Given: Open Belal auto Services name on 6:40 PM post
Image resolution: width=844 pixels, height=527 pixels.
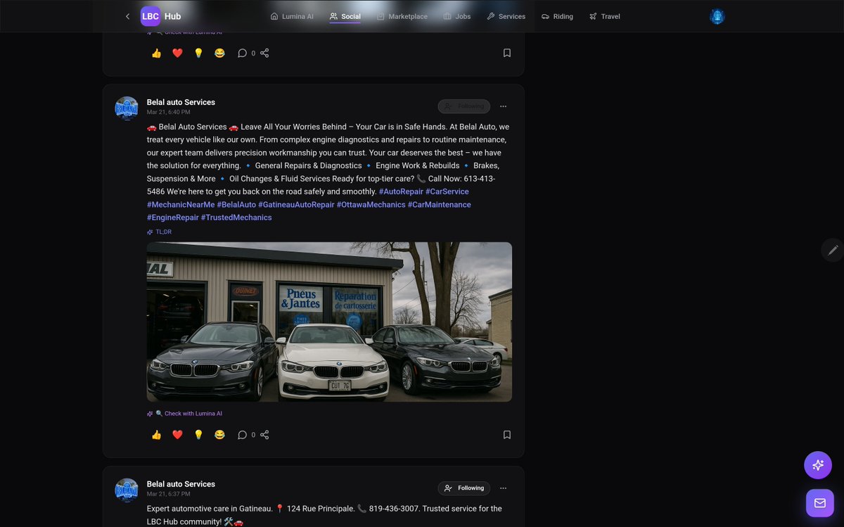Looking at the screenshot, I should coord(181,102).
